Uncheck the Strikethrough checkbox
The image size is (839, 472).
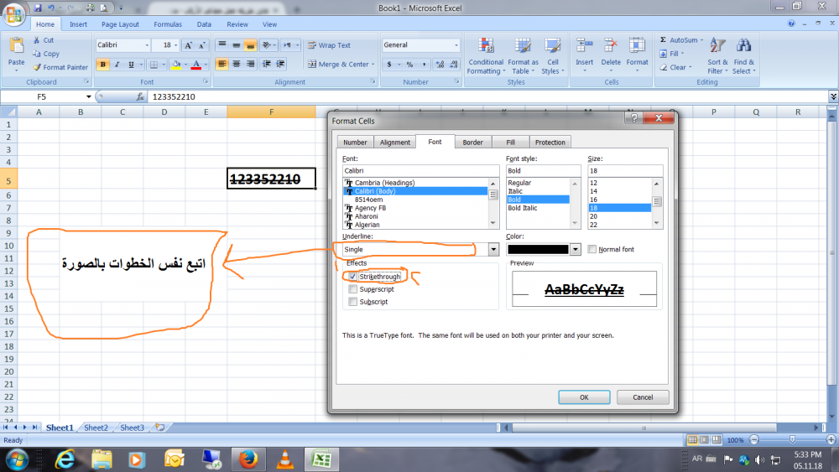352,277
